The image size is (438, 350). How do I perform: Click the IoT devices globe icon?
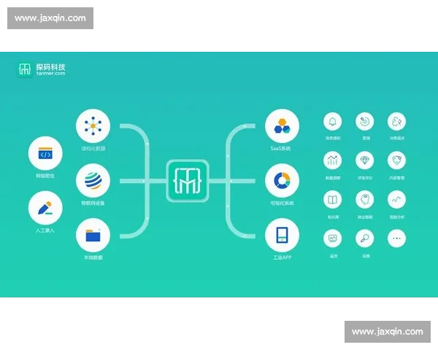(x=93, y=181)
